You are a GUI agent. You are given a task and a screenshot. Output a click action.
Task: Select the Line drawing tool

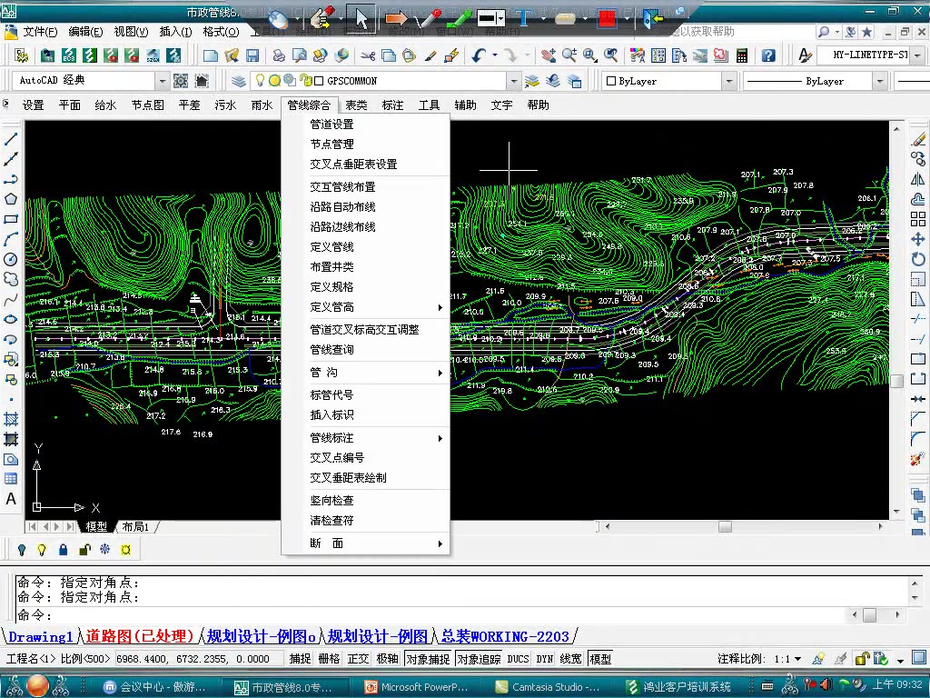tap(11, 138)
